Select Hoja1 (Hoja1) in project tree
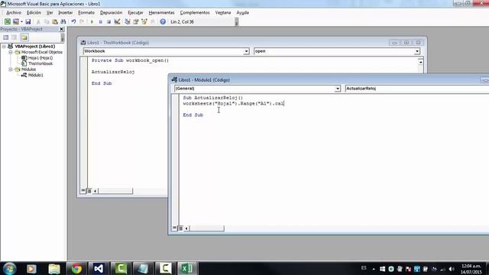The height and width of the screenshot is (275, 489). [x=40, y=58]
